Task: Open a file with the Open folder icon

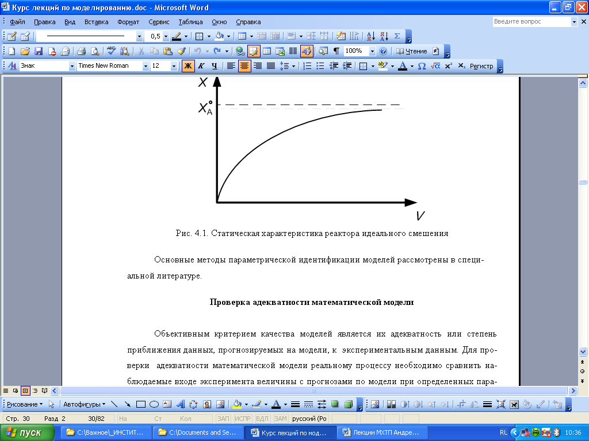Action: point(25,51)
